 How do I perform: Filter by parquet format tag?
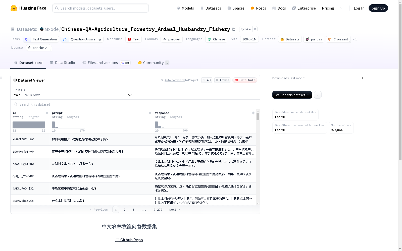[172, 39]
